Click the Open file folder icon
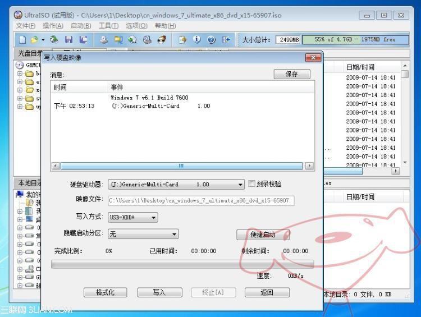 click(34, 40)
